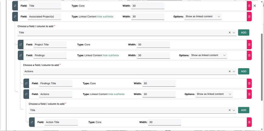
Task: Expand the column chooser showing Actions
Action: pos(234,71)
